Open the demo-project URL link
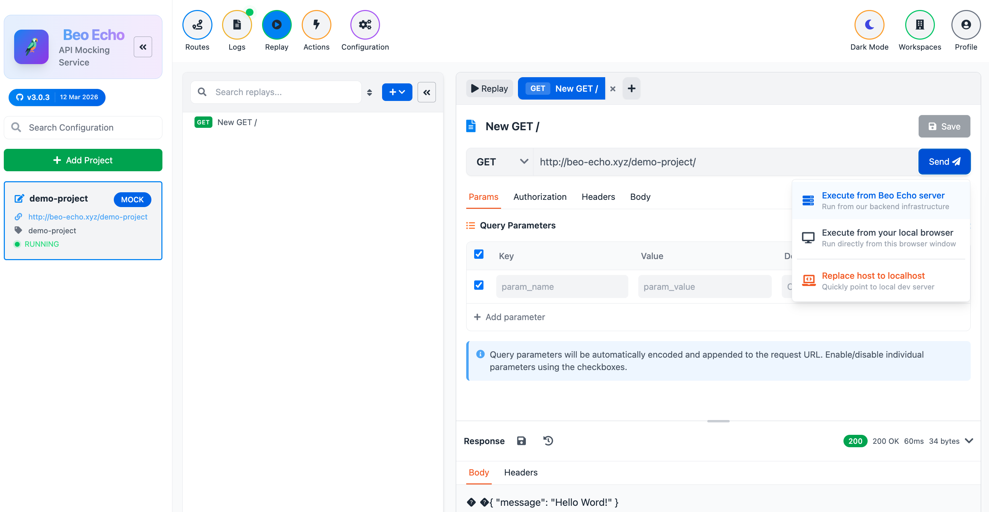 coord(88,217)
